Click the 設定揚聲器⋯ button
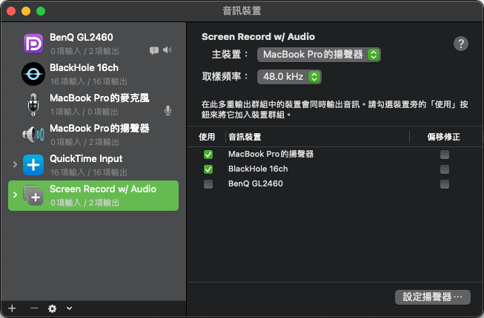Image resolution: width=484 pixels, height=318 pixels. tap(433, 297)
